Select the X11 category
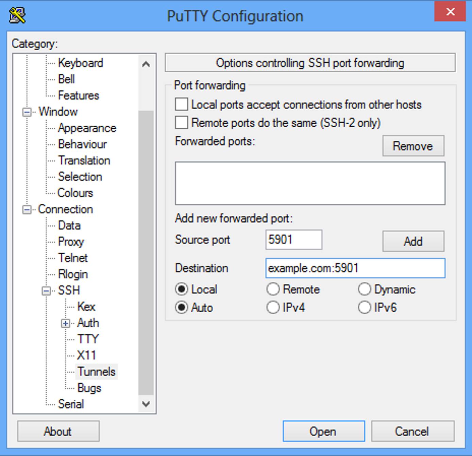 click(87, 355)
